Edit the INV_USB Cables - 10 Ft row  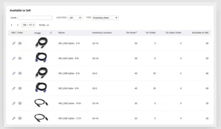pos(14,103)
